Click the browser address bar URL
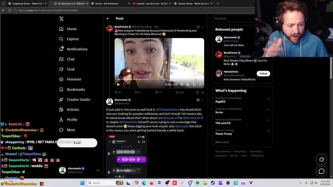Screen dimensions: 333x187 [x=48, y=10]
